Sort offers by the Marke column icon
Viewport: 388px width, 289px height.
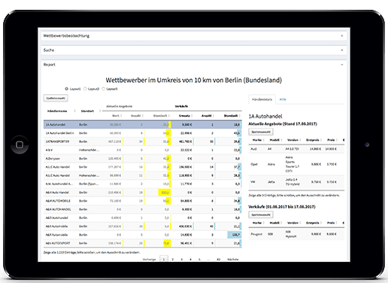pyautogui.click(x=264, y=140)
